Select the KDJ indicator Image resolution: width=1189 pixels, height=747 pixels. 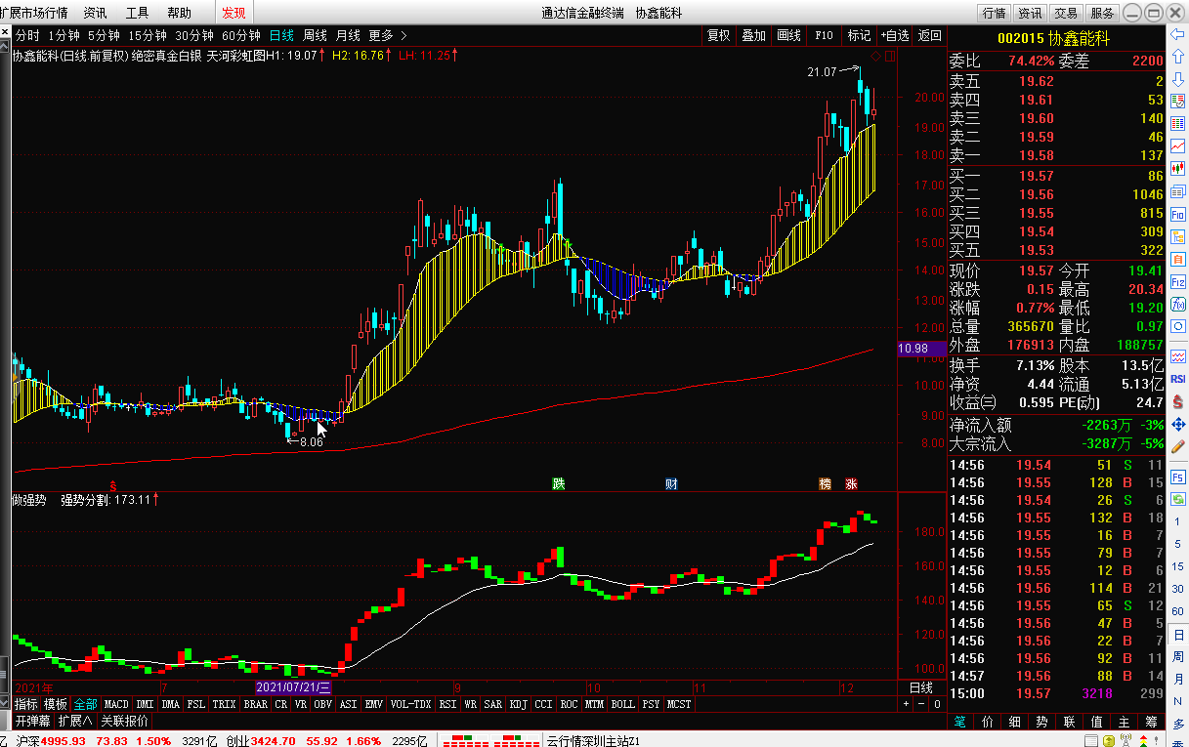coord(518,704)
